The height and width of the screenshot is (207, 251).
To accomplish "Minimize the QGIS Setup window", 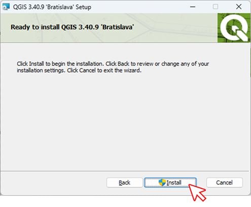I will click(193, 7).
